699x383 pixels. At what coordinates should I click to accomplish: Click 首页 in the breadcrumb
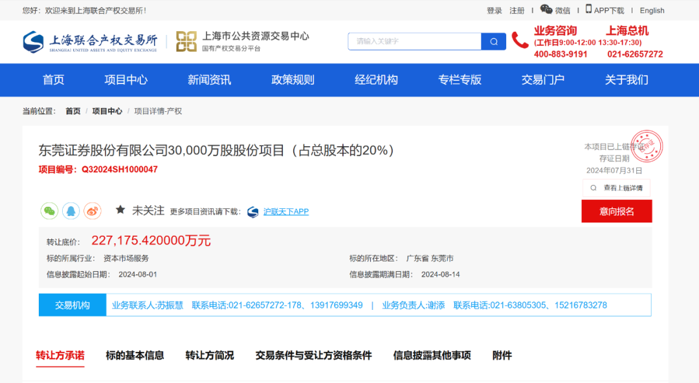(x=72, y=111)
